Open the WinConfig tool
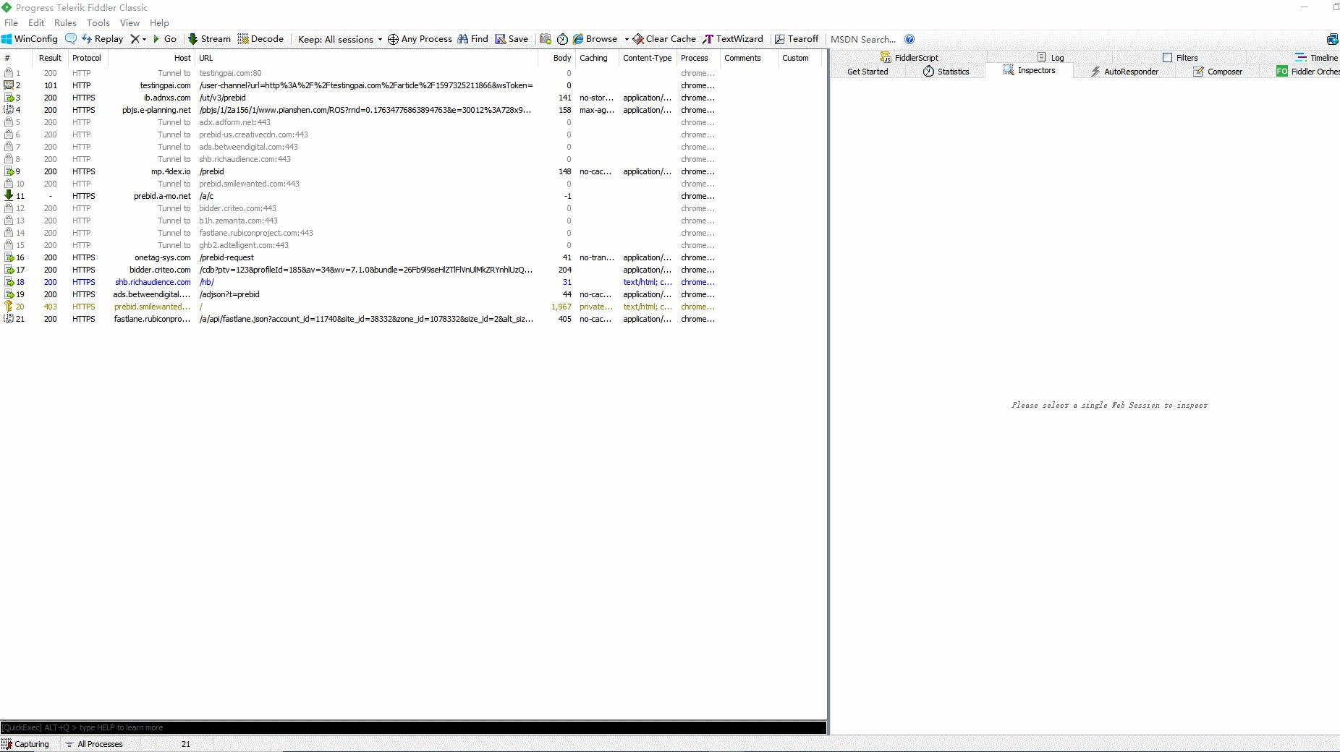The height and width of the screenshot is (752, 1340). [30, 39]
